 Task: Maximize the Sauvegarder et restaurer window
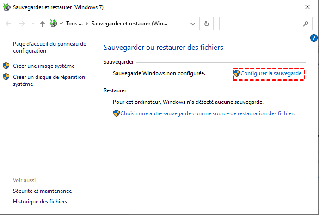tap(286, 7)
